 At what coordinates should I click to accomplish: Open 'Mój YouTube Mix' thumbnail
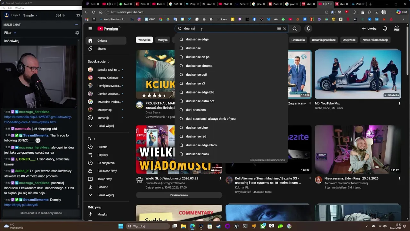[x=358, y=74]
